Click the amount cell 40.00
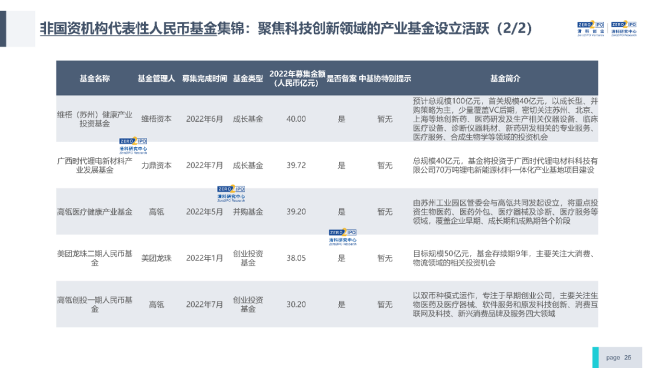The height and width of the screenshot is (368, 653). pyautogui.click(x=296, y=119)
